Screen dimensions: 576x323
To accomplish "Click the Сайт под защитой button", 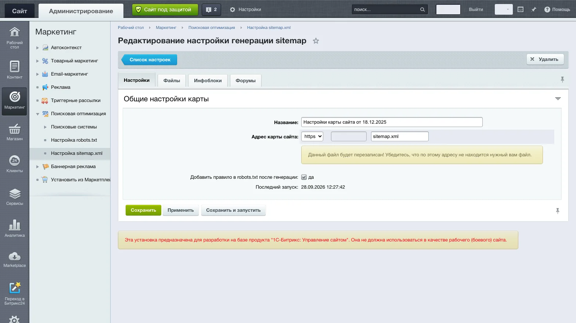I will 165,10.
